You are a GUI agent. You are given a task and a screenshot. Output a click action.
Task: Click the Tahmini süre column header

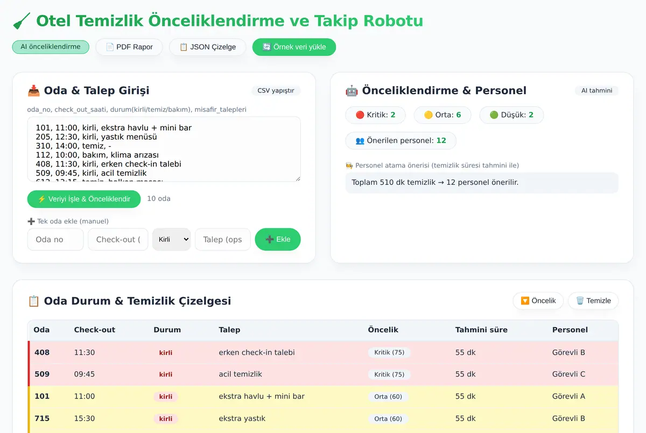[481, 330]
